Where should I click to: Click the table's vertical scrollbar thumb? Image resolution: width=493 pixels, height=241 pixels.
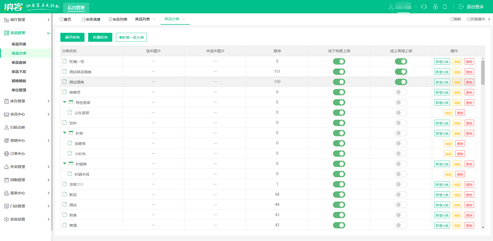point(483,72)
